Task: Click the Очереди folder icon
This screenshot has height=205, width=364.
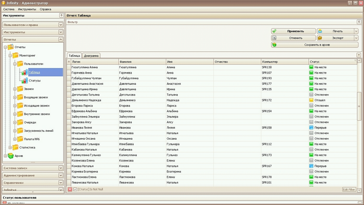Action: point(20,122)
